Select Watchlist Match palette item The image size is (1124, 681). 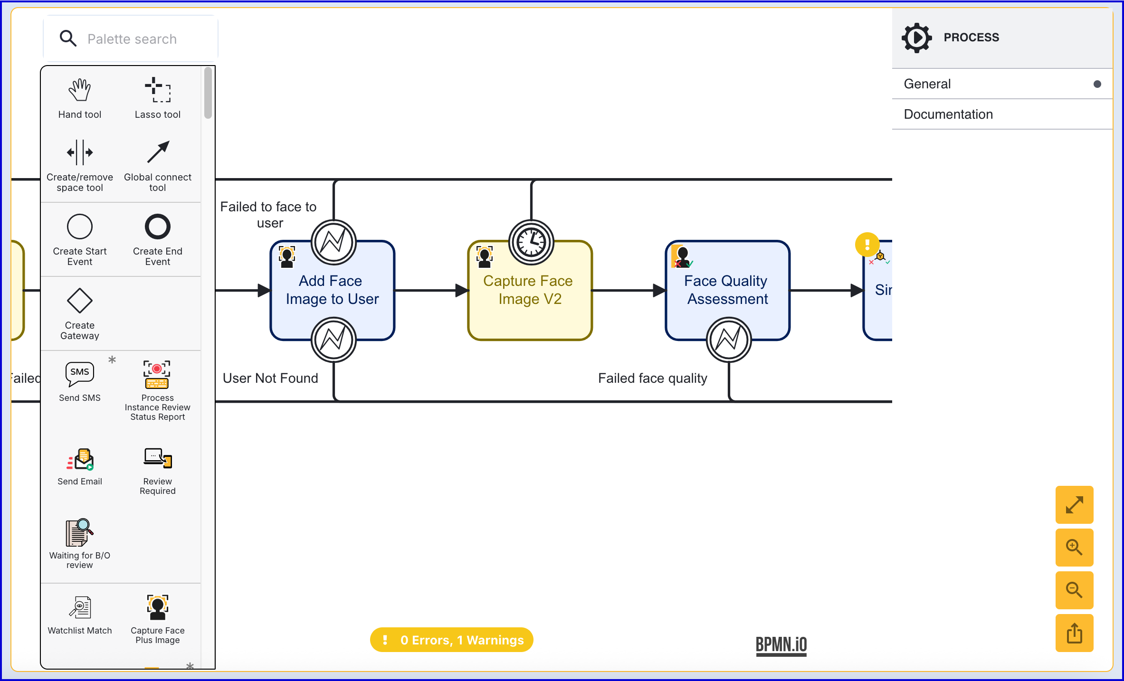tap(79, 608)
